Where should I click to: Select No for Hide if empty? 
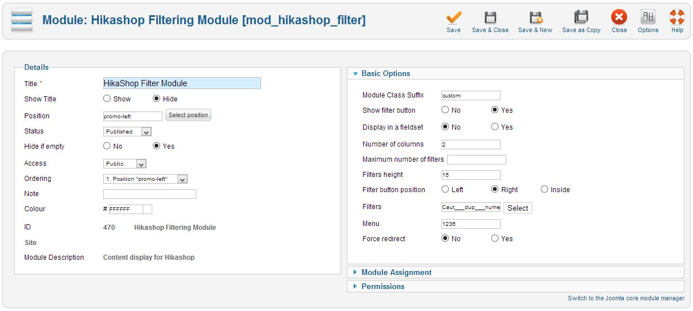[107, 146]
